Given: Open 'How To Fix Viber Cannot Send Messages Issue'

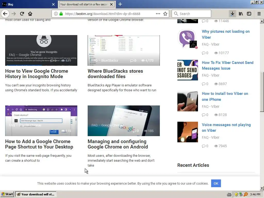Looking at the screenshot, I should point(228,65).
